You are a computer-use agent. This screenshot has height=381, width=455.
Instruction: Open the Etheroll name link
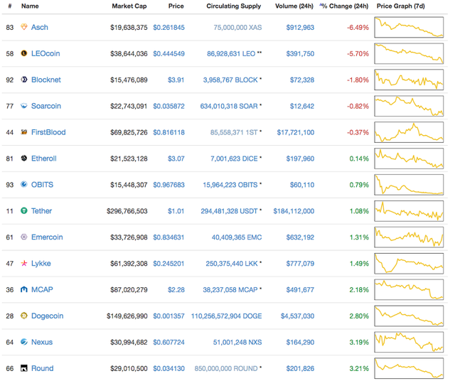(x=44, y=159)
